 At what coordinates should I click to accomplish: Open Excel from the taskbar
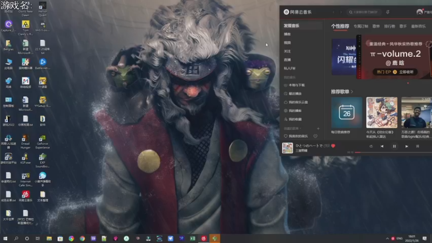(x=193, y=239)
